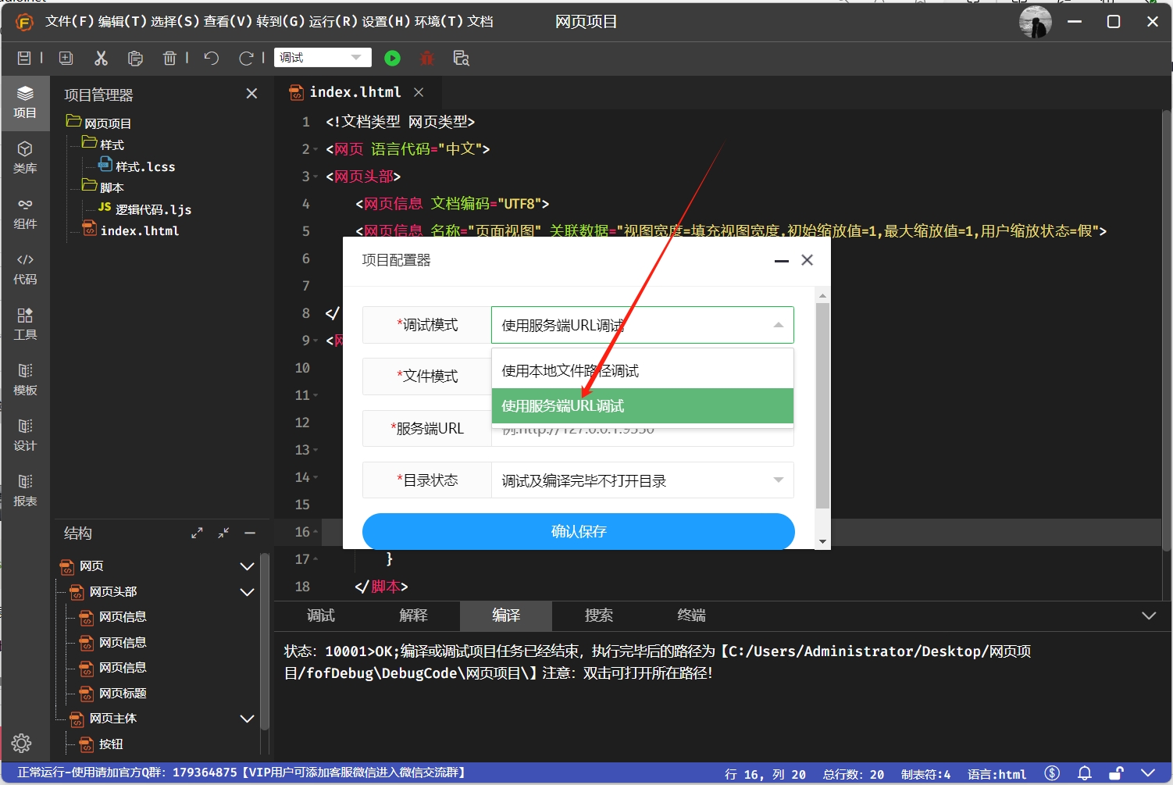The height and width of the screenshot is (785, 1173).
Task: Collapse the 网页 structure node
Action: 247,566
